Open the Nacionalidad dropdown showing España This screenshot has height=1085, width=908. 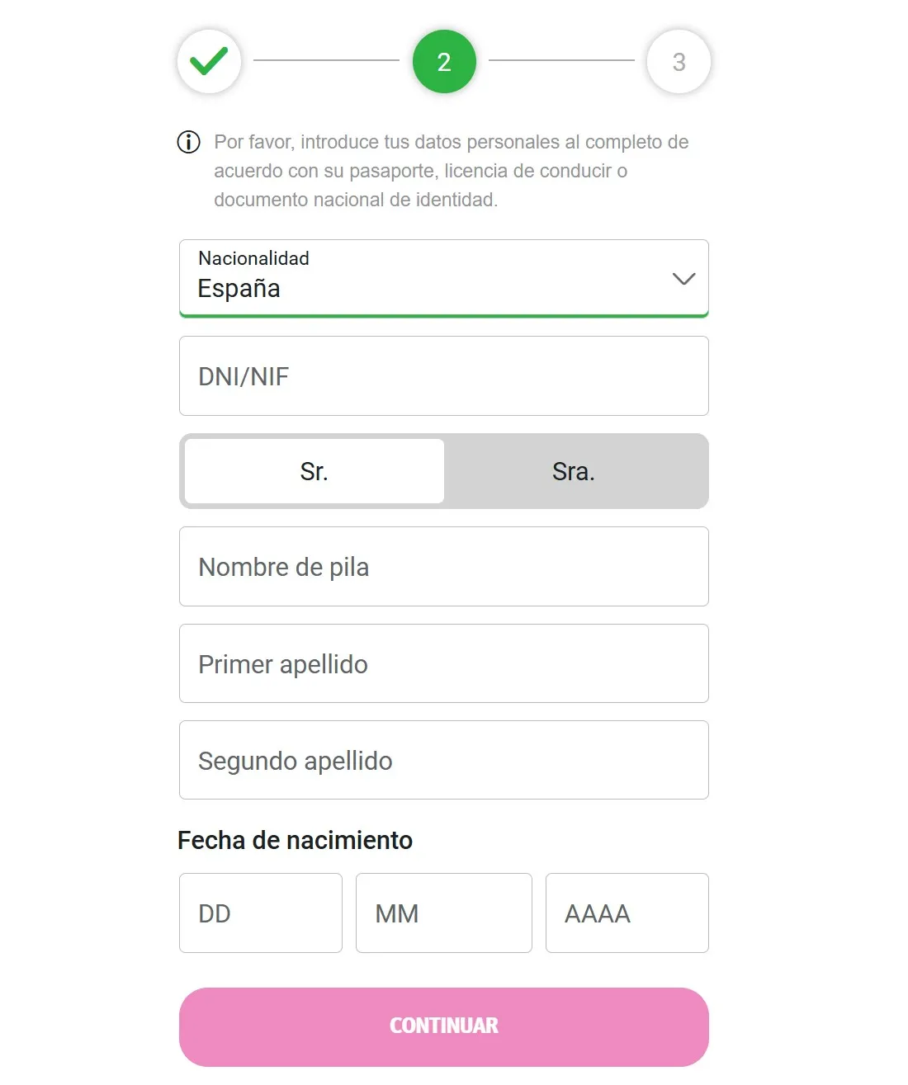[x=444, y=279]
